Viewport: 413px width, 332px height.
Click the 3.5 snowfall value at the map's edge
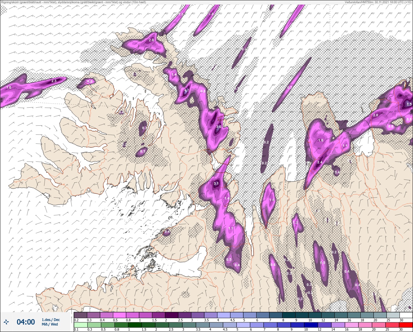click(x=409, y=104)
